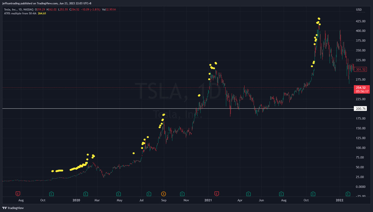Click the Mar label on the time axis
The width and height of the screenshot is (373, 212).
pyautogui.click(x=96, y=201)
